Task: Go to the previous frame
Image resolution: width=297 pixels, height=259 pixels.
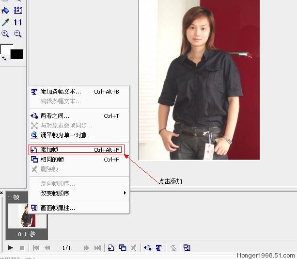Action: (47, 248)
